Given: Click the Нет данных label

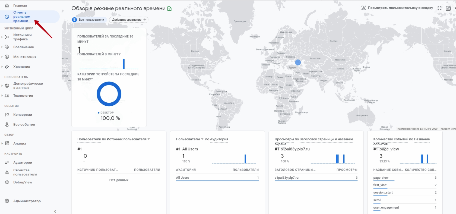Looking at the screenshot, I should [119, 180].
